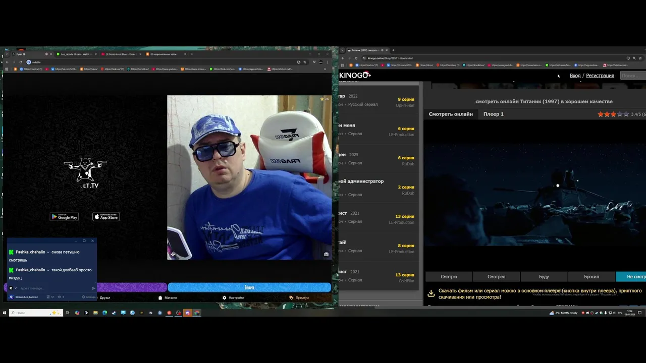
Task: Expand second Pashka_chahalin message chevron
Action: tap(48, 270)
